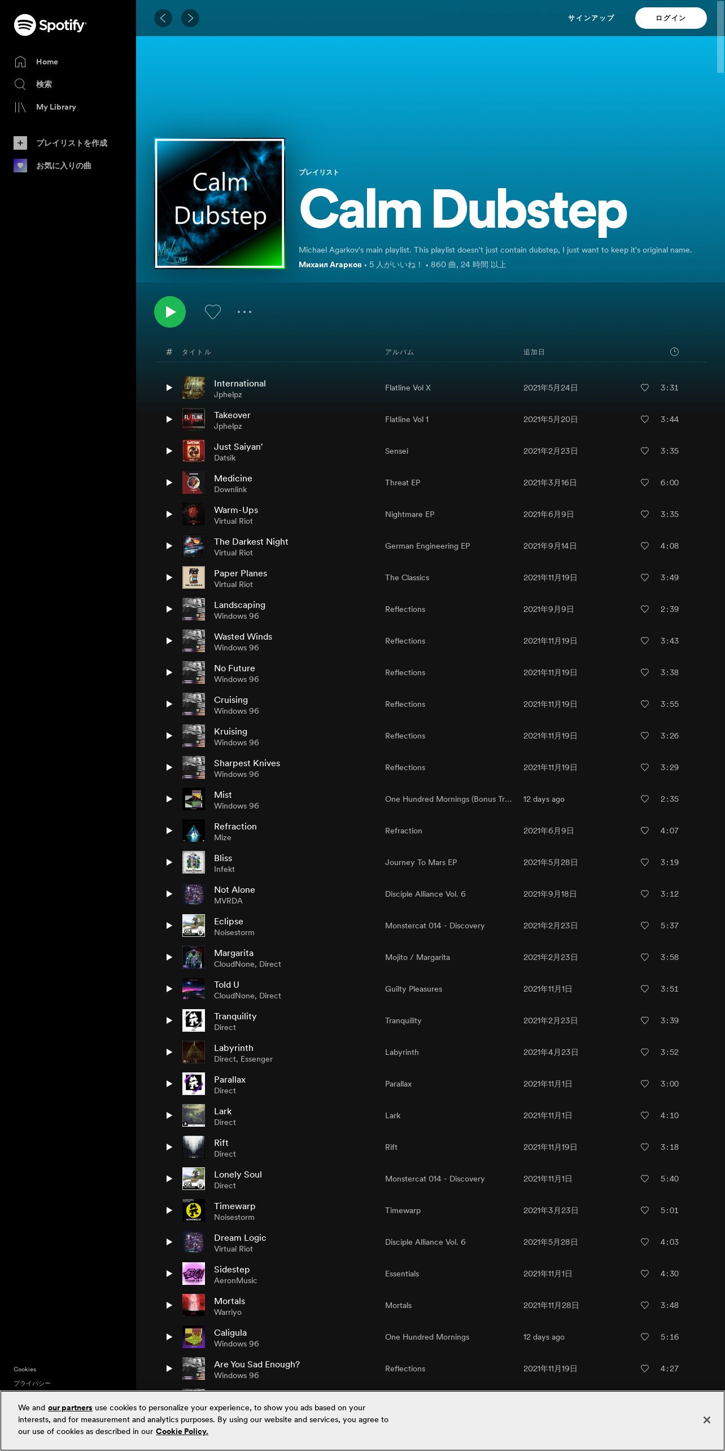
Task: Click the Spotify logo
Action: (50, 25)
